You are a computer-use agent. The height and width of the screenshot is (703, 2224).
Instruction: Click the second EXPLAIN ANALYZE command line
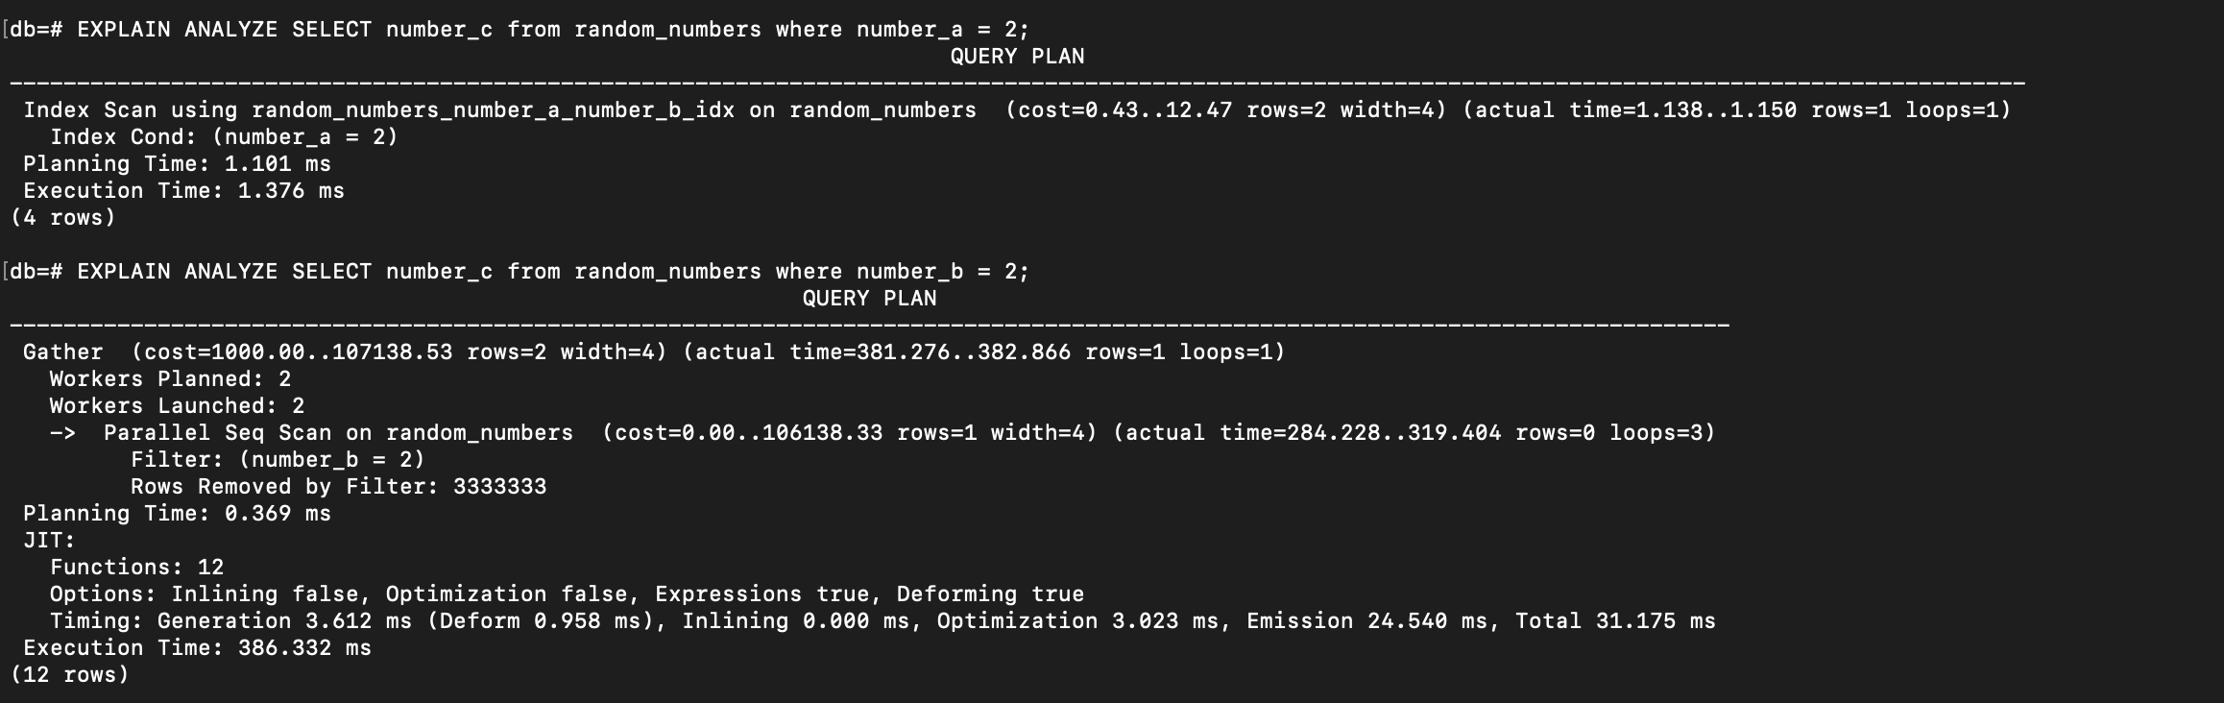tap(520, 272)
